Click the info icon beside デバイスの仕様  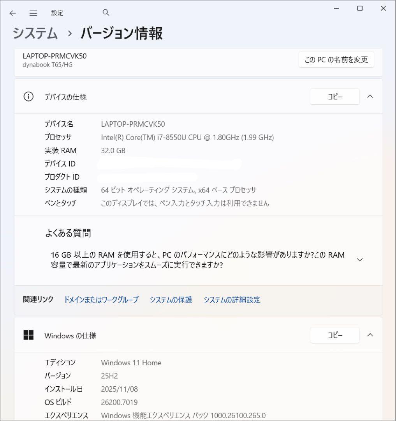tap(28, 97)
